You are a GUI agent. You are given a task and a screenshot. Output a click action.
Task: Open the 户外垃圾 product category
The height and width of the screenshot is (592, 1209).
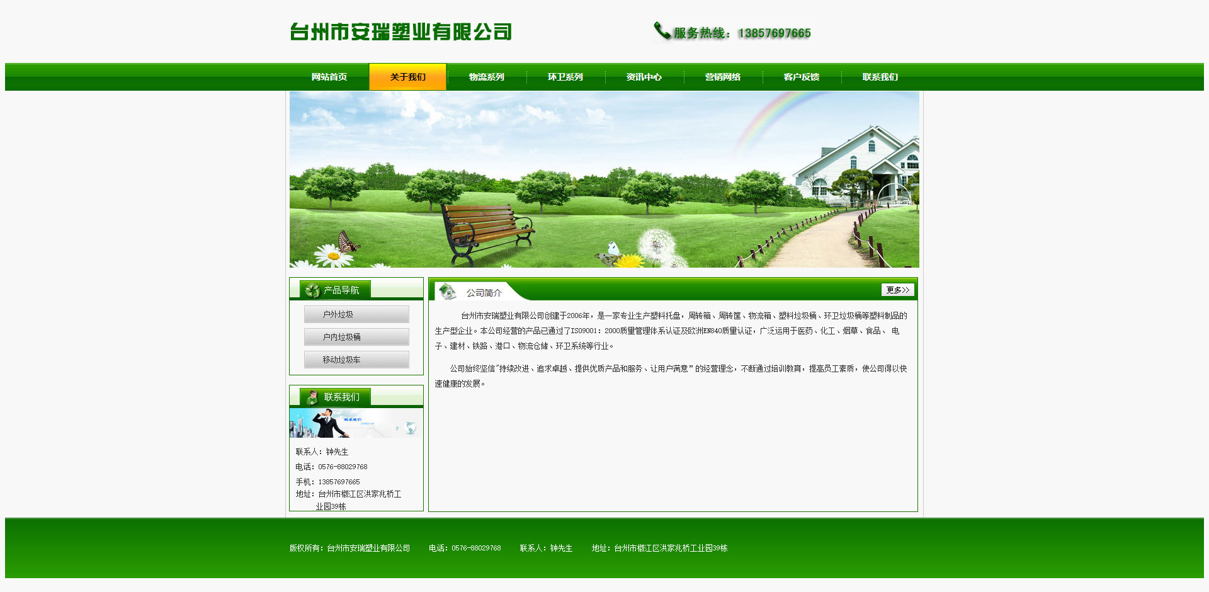coord(356,314)
